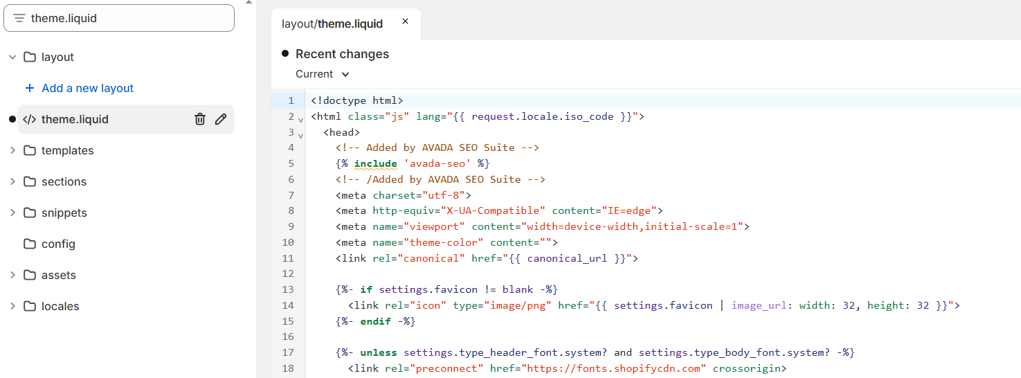Expand the sections folder chevron
The width and height of the screenshot is (1021, 378).
[x=12, y=181]
